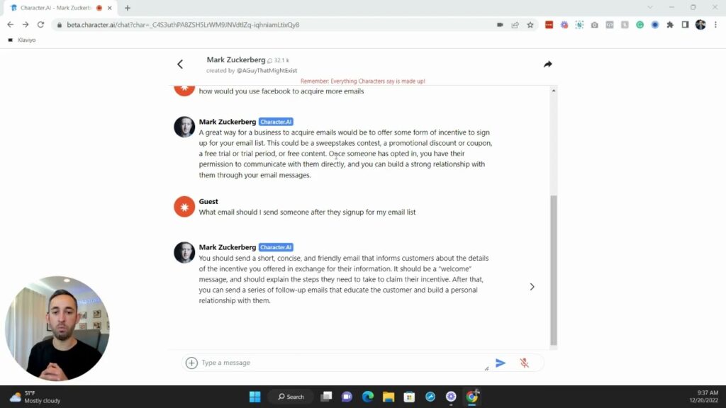Reload the current page
The width and height of the screenshot is (726, 408).
40,25
